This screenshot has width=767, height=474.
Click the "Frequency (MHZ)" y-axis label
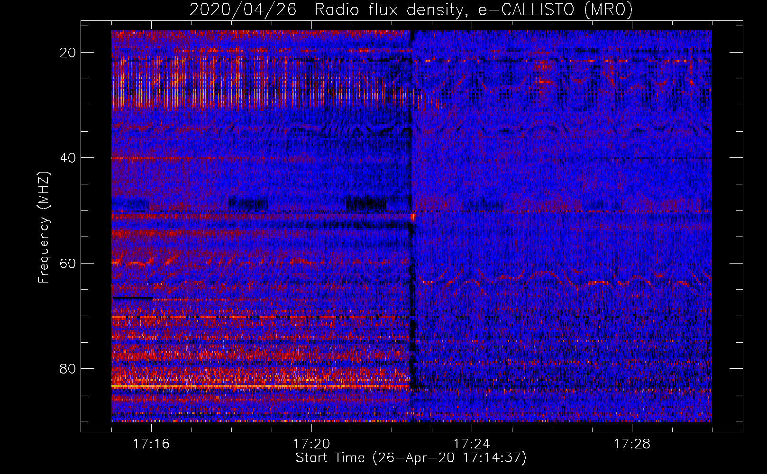(x=44, y=228)
